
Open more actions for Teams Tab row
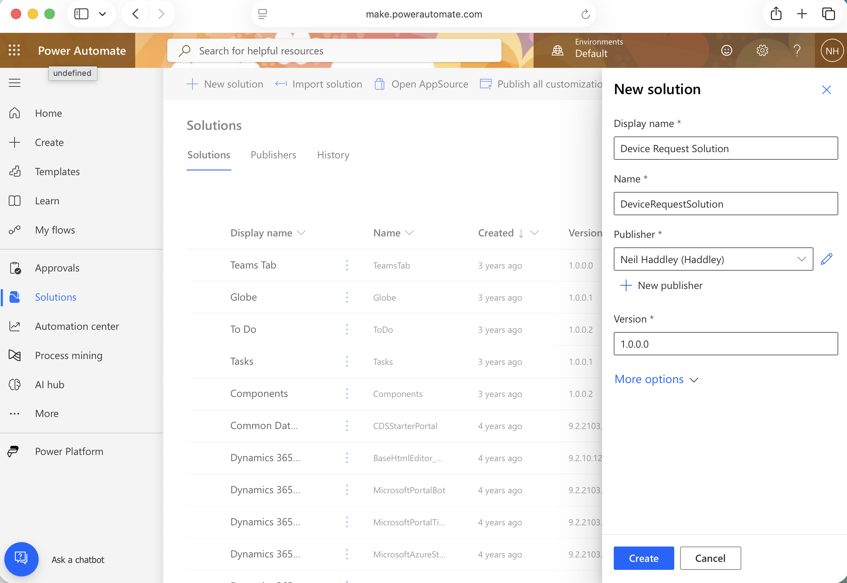click(x=347, y=265)
